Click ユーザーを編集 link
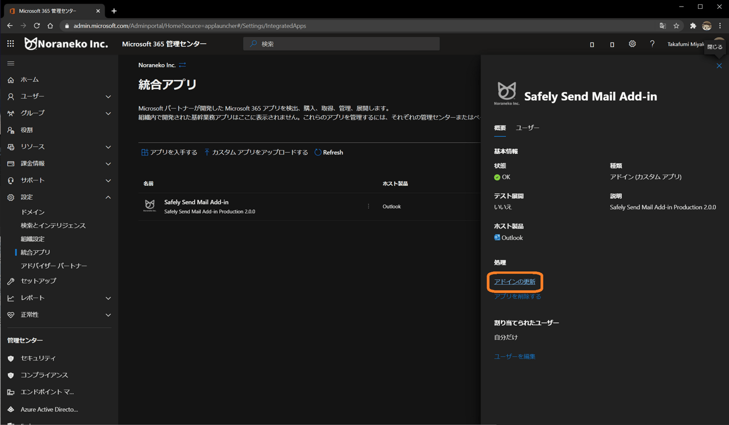729x425 pixels. tap(515, 356)
